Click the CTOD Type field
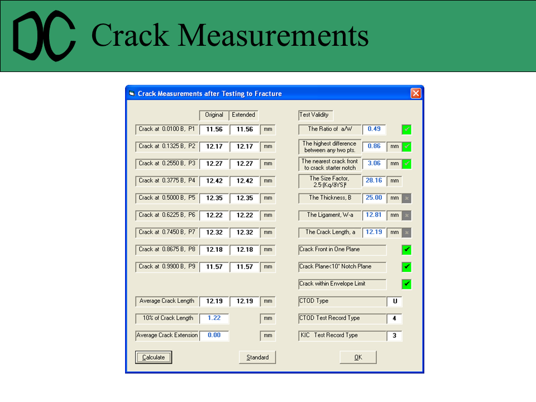The image size is (536, 402). point(395,301)
